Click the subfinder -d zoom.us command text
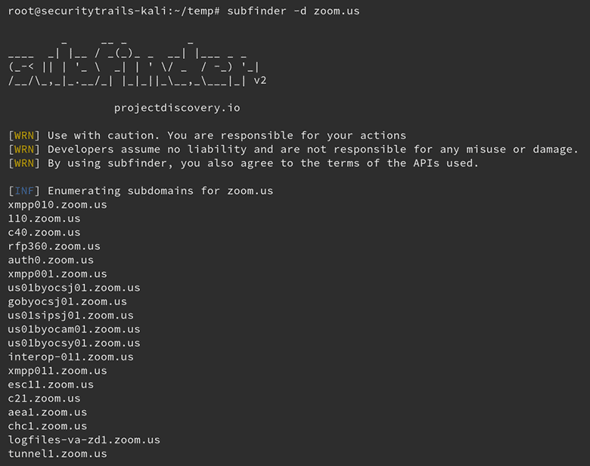The height and width of the screenshot is (466, 590). coord(293,11)
